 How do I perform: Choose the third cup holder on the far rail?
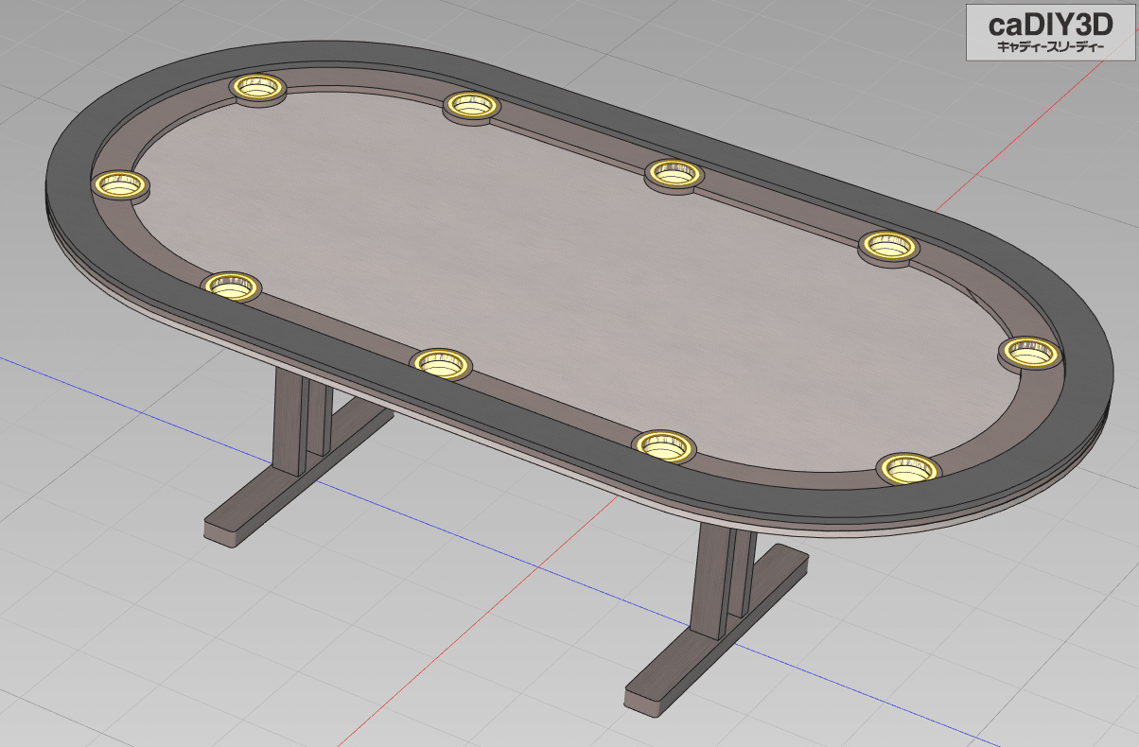675,173
